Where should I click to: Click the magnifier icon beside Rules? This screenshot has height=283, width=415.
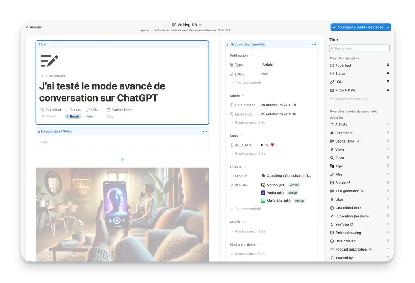pyautogui.click(x=332, y=158)
